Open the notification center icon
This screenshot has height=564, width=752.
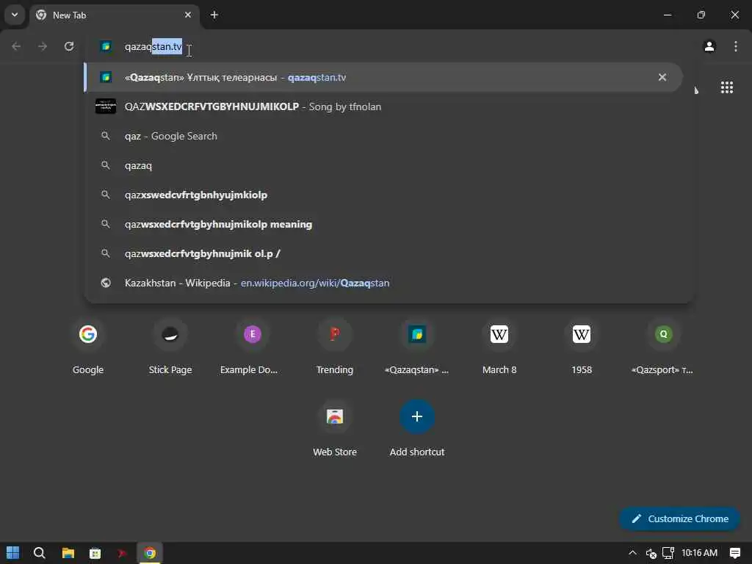734,553
